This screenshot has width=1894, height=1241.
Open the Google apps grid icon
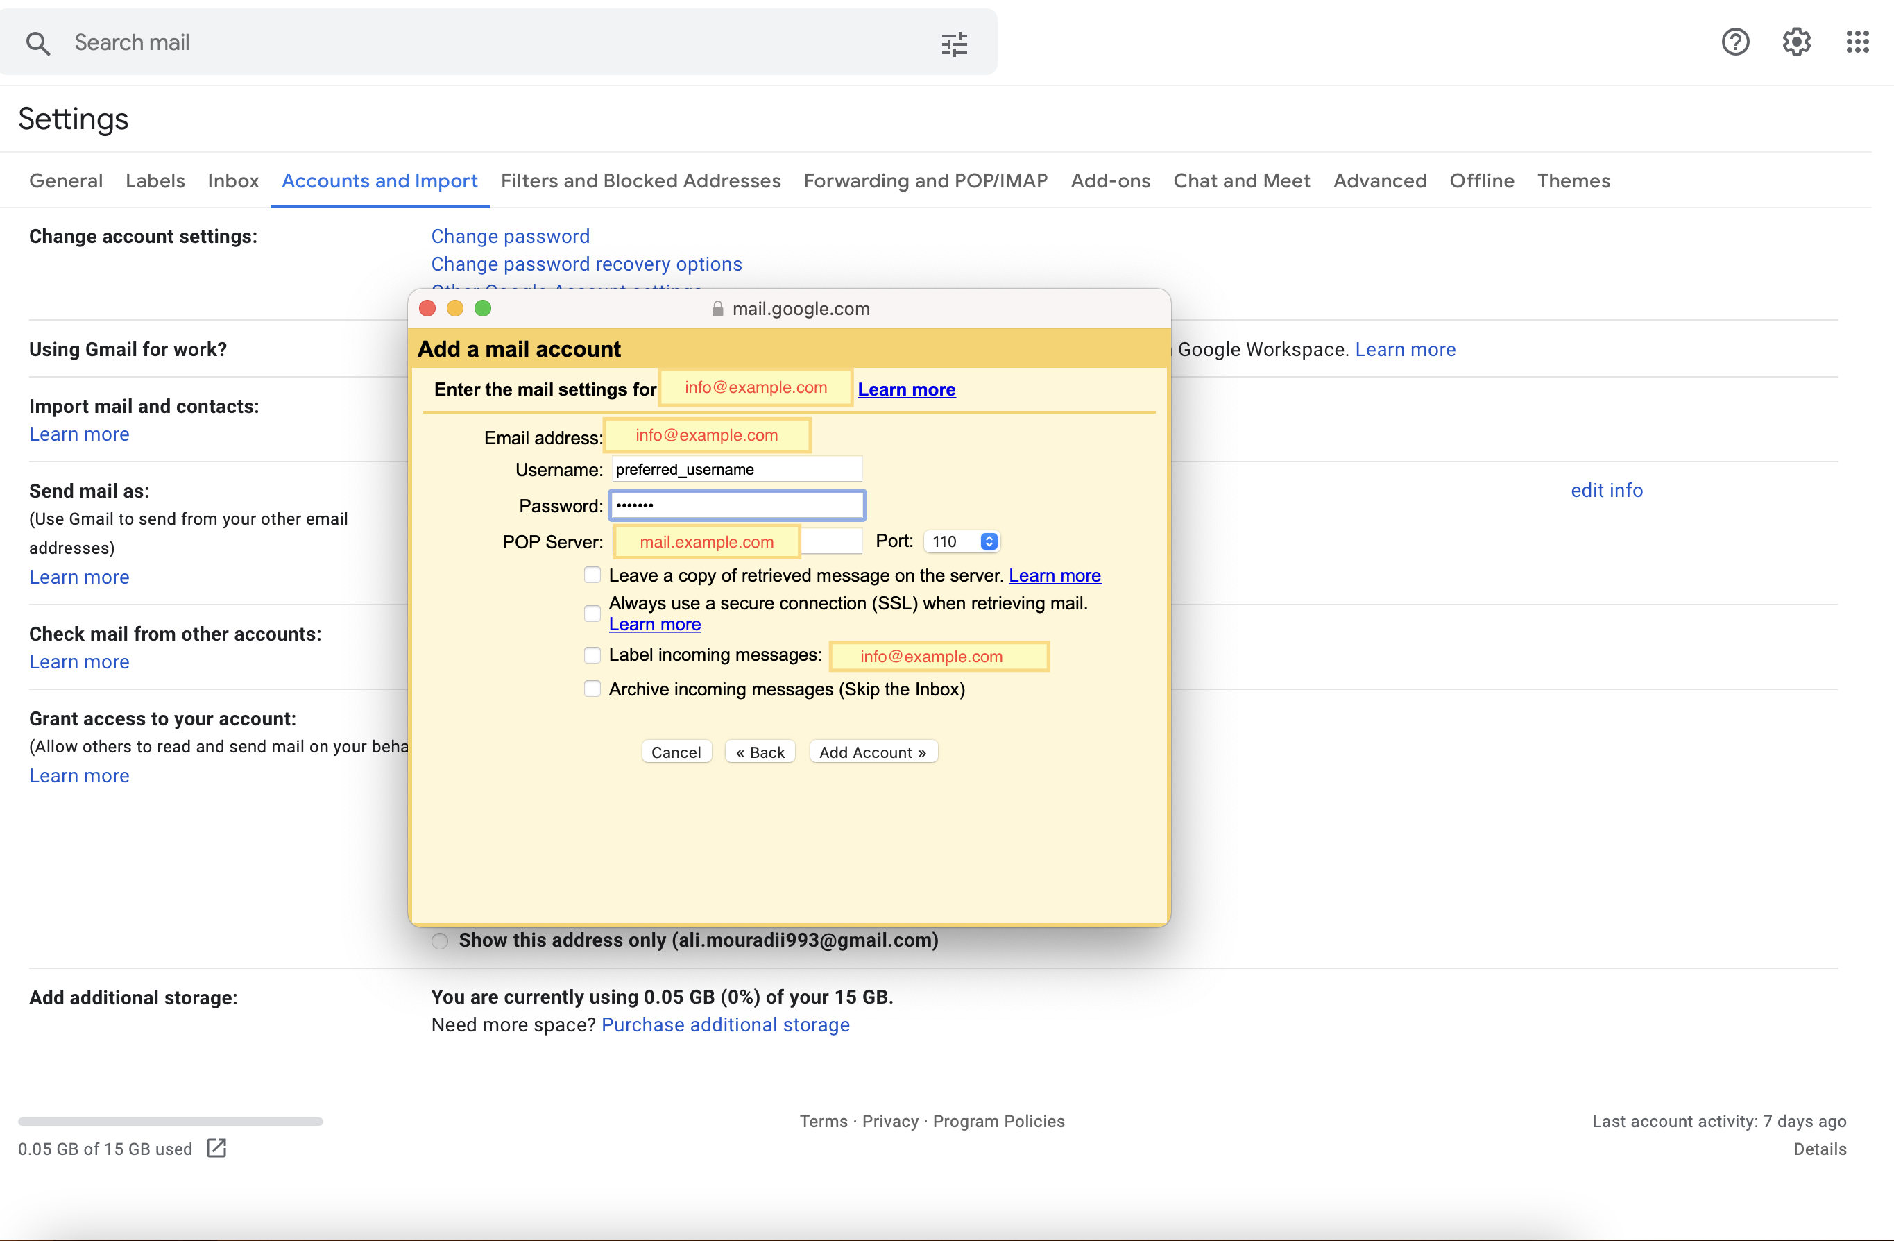click(1857, 42)
